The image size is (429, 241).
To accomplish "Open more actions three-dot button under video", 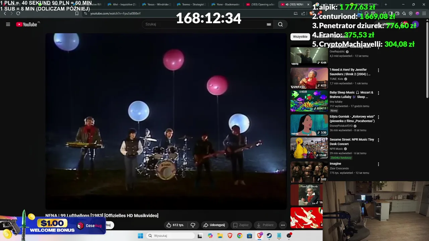I will tap(283, 225).
